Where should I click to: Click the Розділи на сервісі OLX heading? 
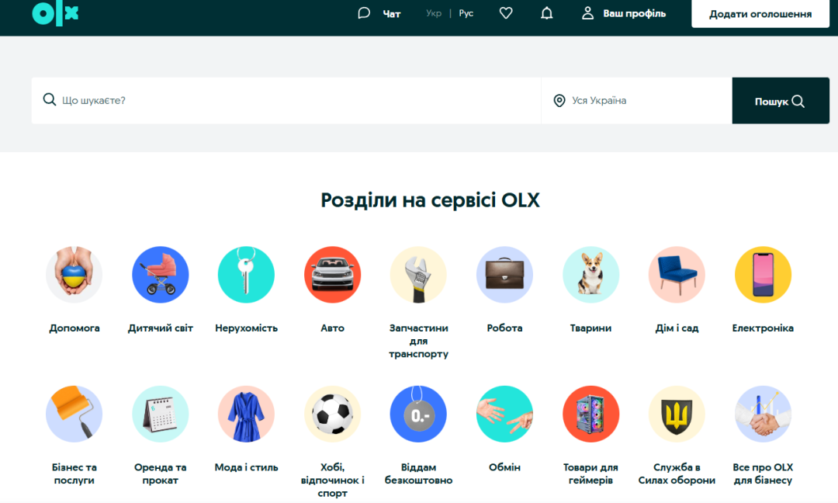tap(430, 200)
